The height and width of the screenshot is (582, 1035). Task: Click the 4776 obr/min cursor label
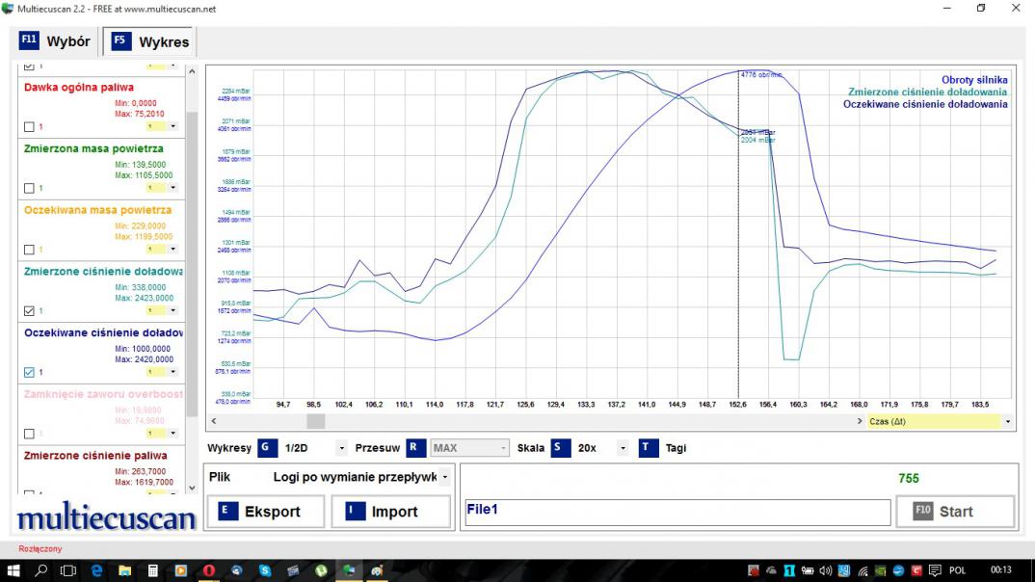(x=760, y=74)
